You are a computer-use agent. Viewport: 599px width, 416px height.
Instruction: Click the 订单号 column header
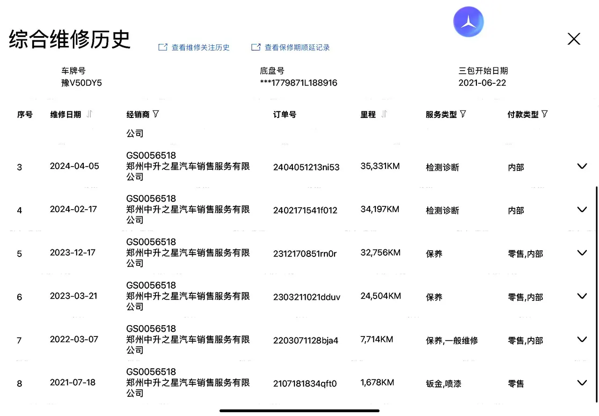[x=285, y=115]
